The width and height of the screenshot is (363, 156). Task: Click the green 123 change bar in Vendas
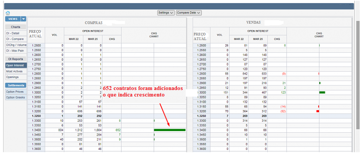point(322,92)
